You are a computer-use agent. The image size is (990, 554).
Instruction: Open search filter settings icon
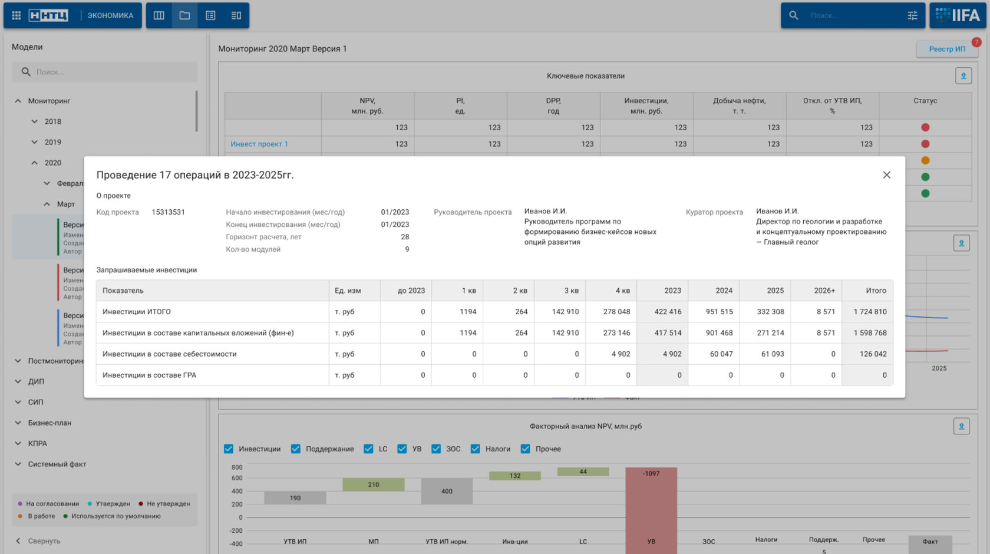pos(912,15)
